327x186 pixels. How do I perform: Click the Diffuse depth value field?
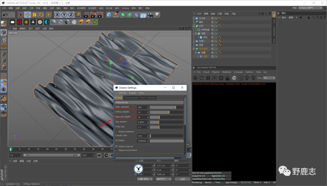tap(142, 112)
